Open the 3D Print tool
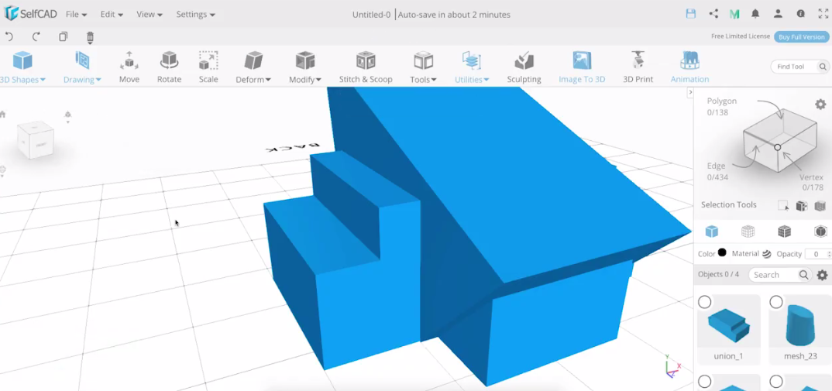Screen dimensions: 832x391 [x=638, y=67]
